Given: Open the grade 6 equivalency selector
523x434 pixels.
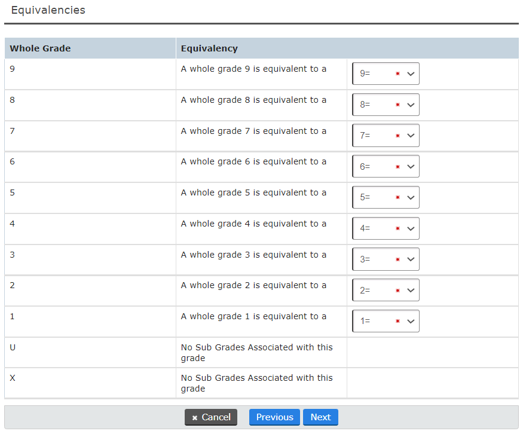Looking at the screenshot, I should pyautogui.click(x=385, y=166).
